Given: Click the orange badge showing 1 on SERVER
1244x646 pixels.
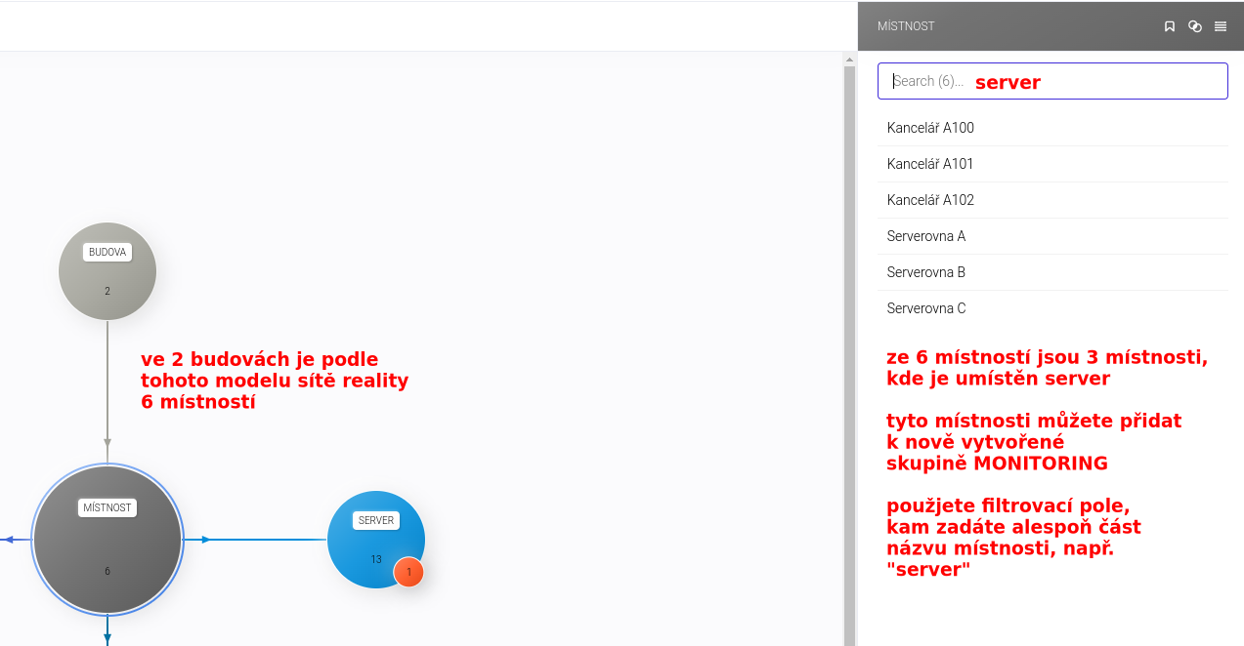Looking at the screenshot, I should click(408, 572).
